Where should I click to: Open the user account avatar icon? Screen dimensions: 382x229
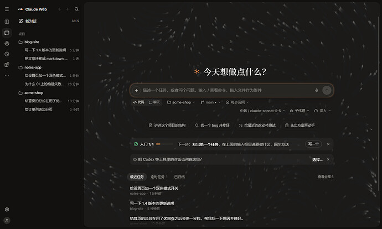(7, 221)
